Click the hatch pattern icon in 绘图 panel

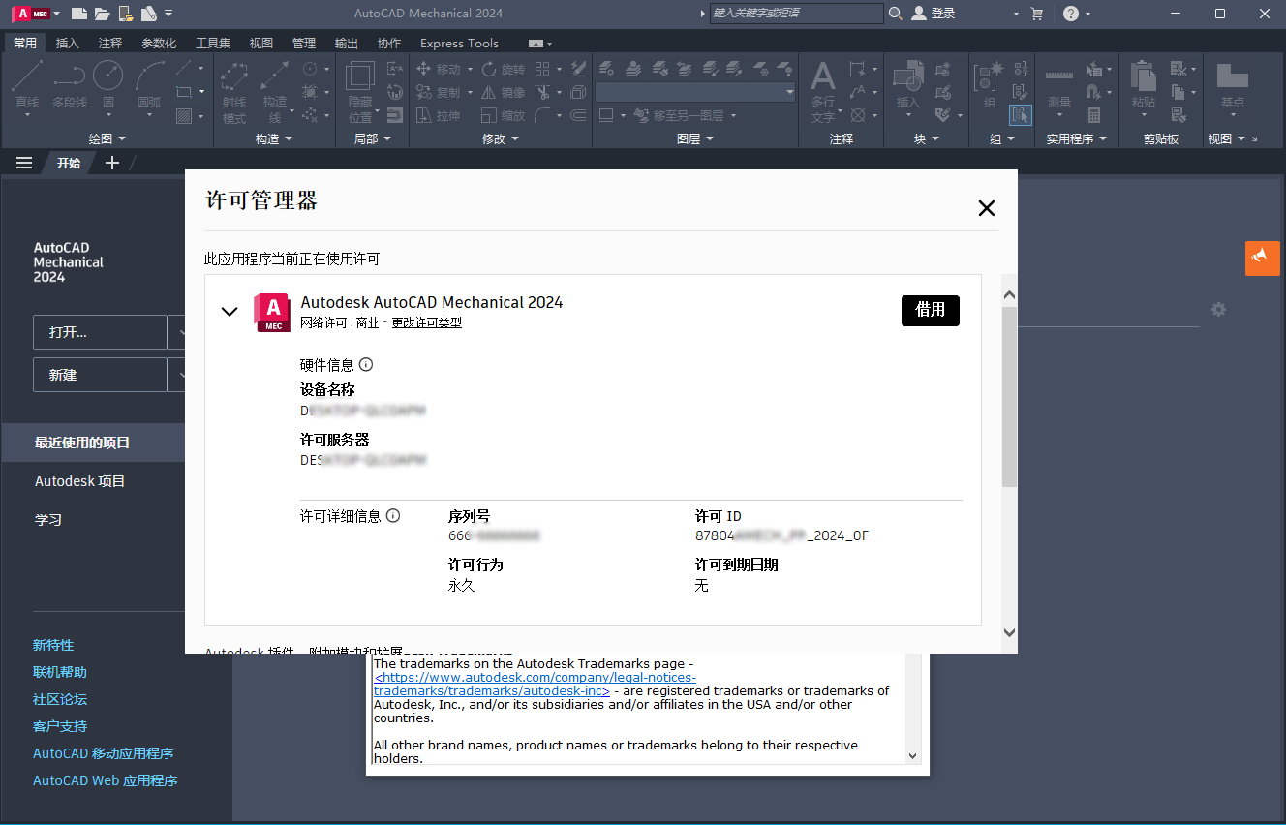pos(184,115)
